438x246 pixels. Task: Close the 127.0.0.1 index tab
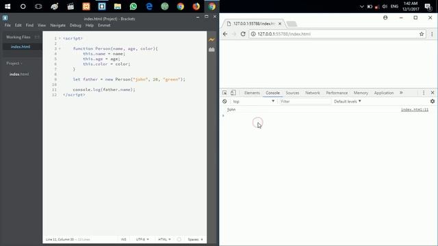pos(280,24)
